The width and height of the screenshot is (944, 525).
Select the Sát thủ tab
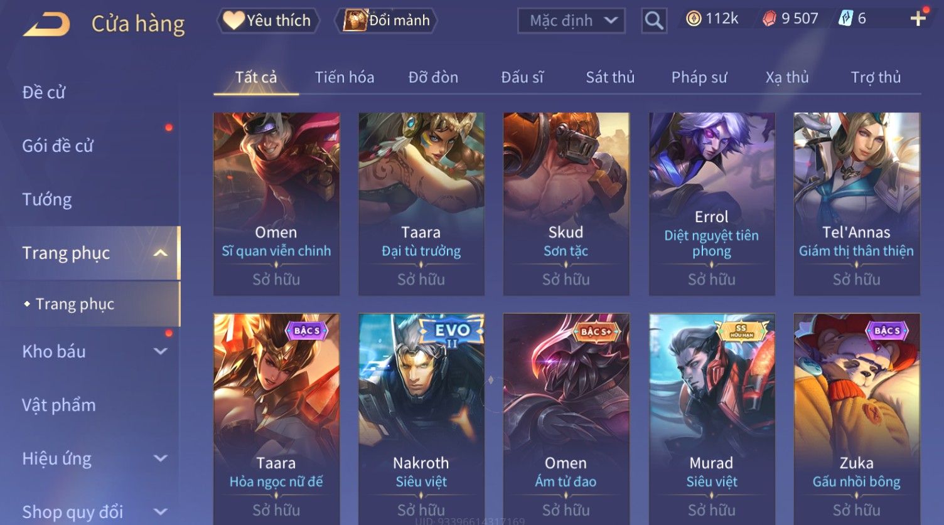(x=610, y=77)
